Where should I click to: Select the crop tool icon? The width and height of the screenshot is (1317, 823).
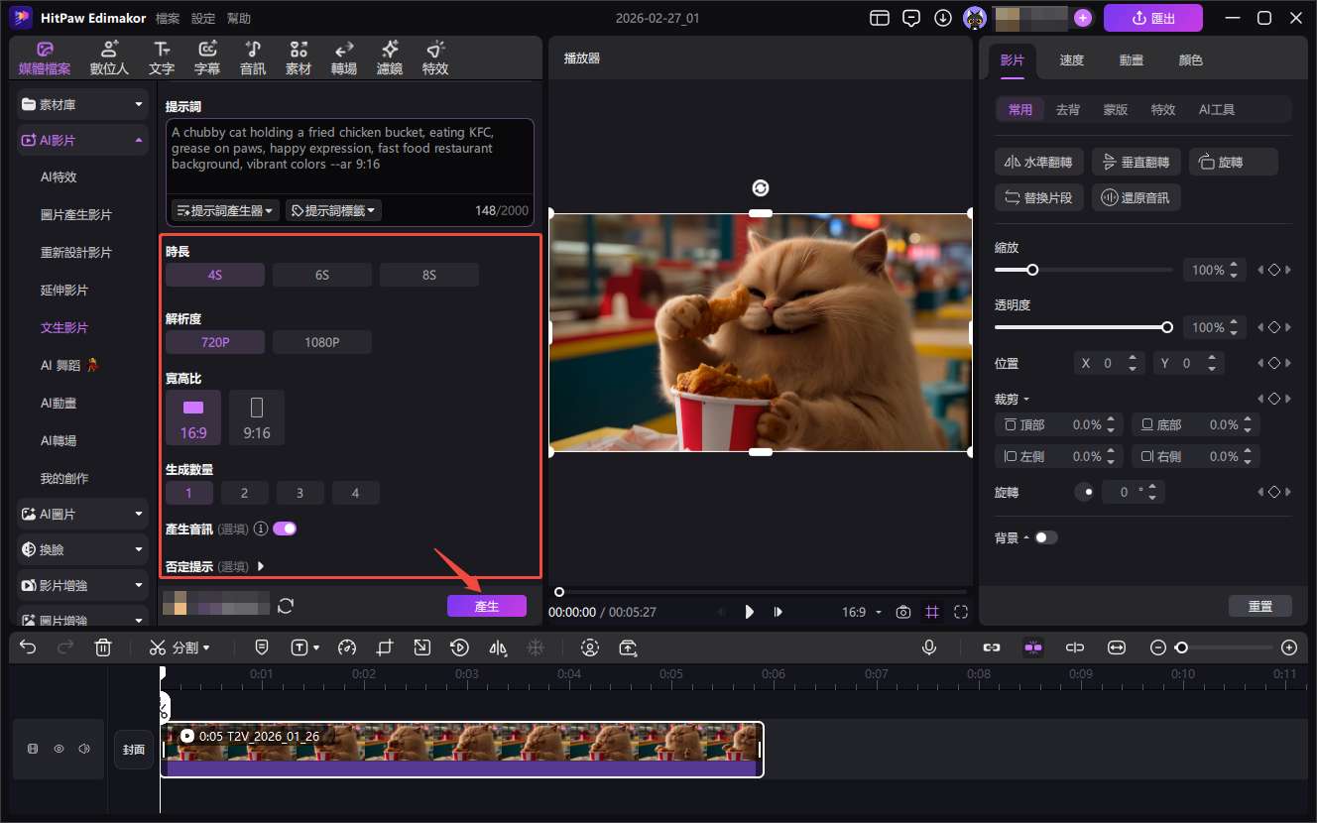pyautogui.click(x=385, y=647)
